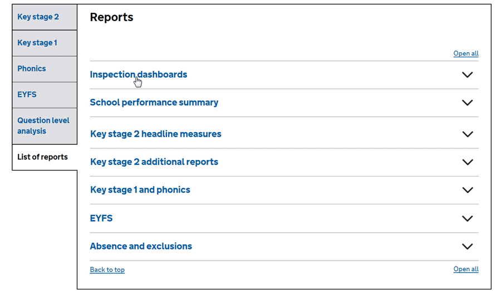Follow the Back to top link

(x=107, y=270)
